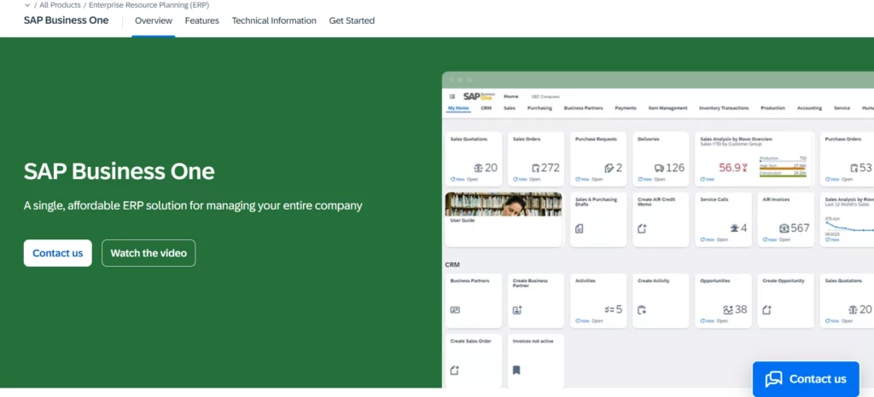
Task: Click the Create A/R Credit Memo icon
Action: click(x=642, y=228)
